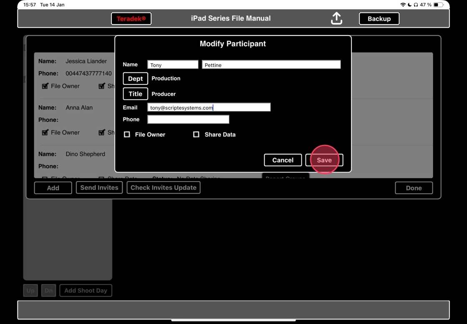Tap Add Shoot Day button
The width and height of the screenshot is (467, 324).
coord(86,290)
